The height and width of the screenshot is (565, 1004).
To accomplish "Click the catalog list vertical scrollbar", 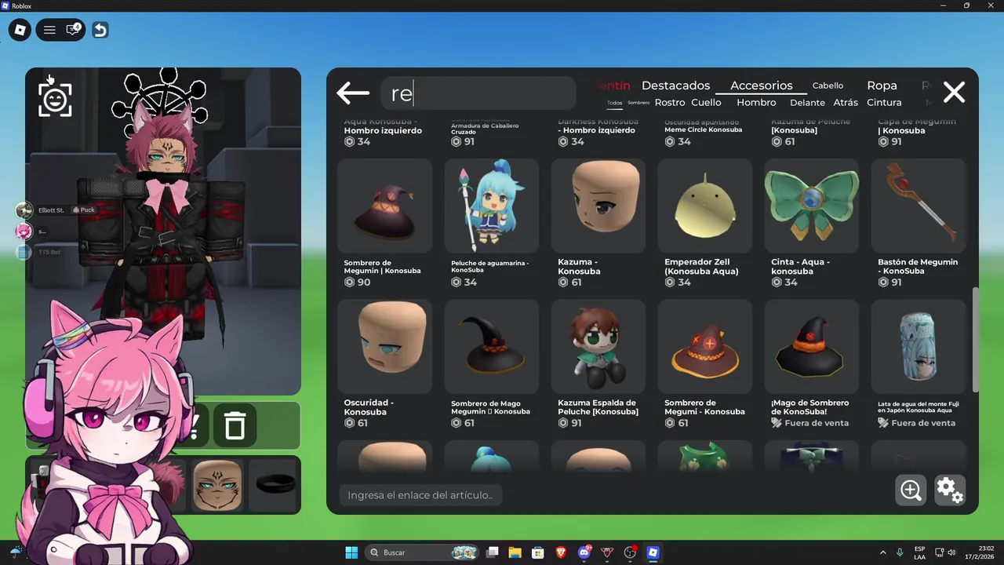I will (976, 339).
